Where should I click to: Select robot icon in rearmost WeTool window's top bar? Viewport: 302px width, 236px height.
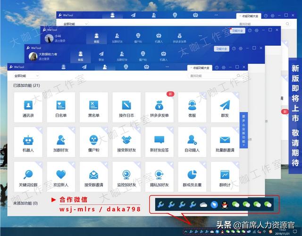tap(195, 15)
